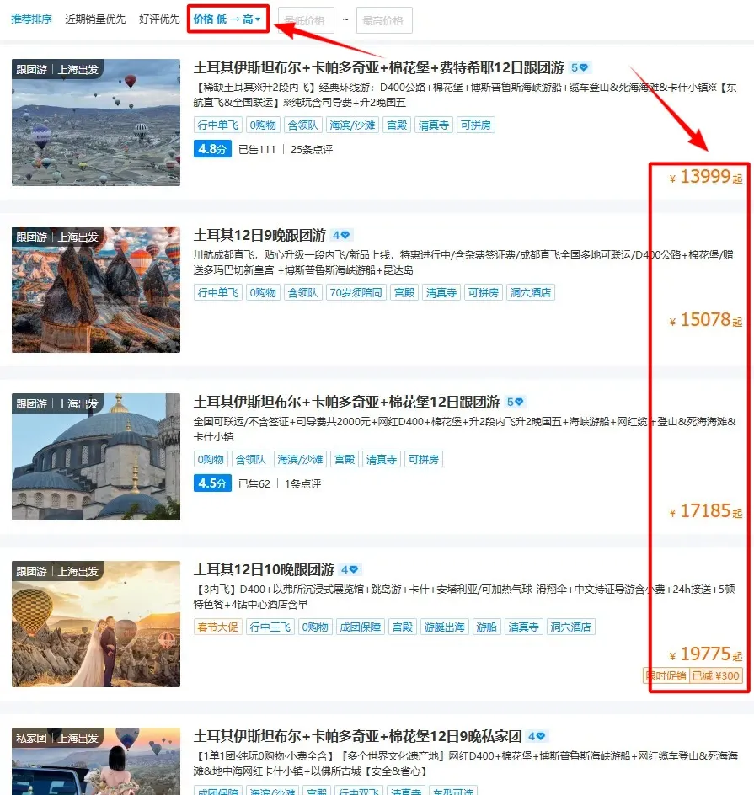
Task: Click the 70岁须陪同 tag
Action: 355,293
